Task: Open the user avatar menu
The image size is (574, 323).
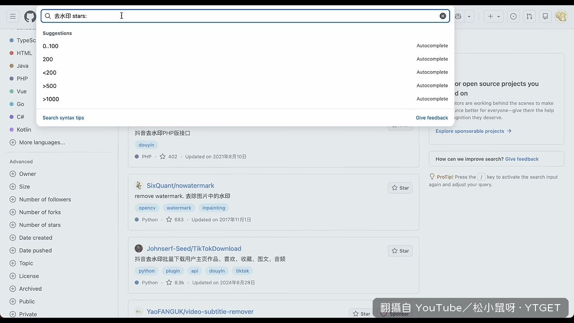Action: pyautogui.click(x=561, y=16)
